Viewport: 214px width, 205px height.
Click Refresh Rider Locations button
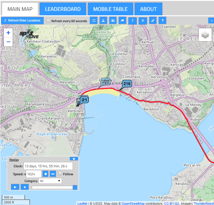[22, 21]
